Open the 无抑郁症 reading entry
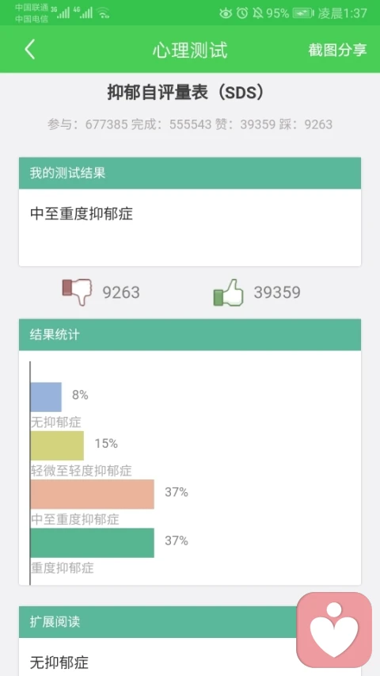 [x=59, y=662]
